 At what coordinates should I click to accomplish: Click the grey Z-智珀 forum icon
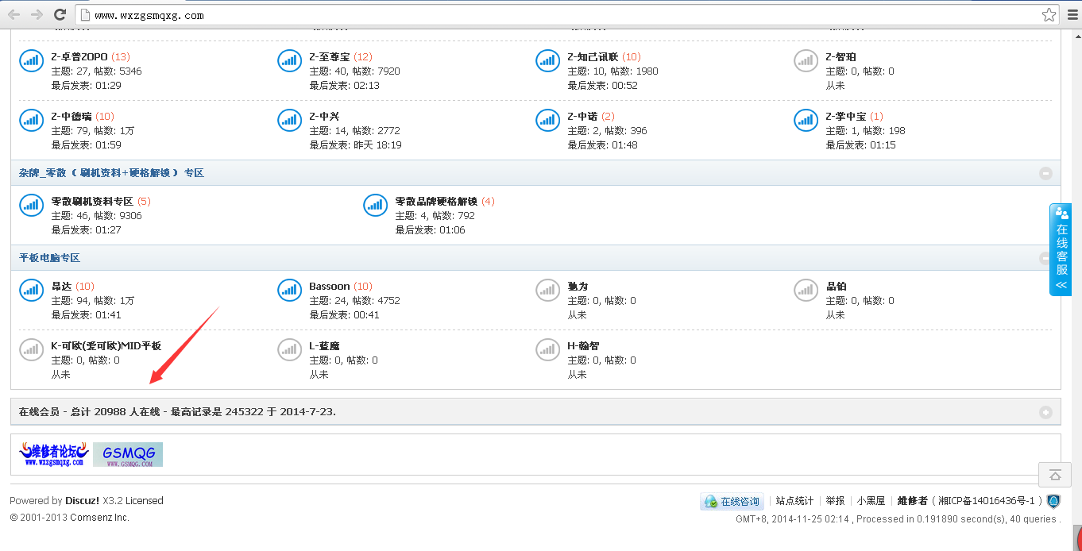pyautogui.click(x=806, y=60)
